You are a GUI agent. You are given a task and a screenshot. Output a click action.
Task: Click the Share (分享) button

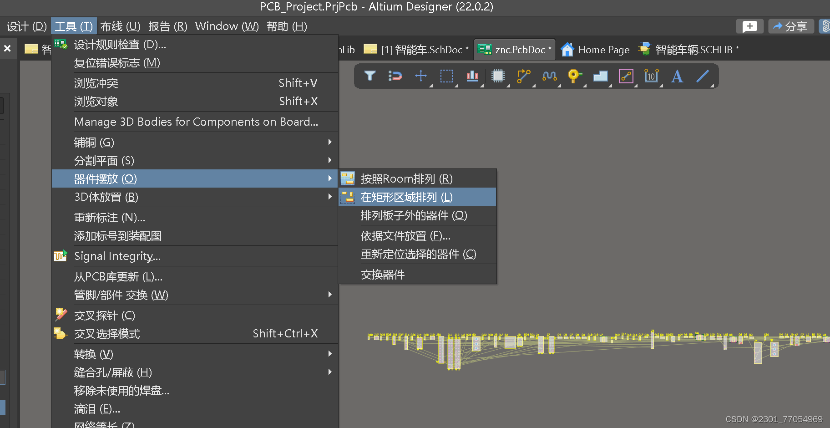click(791, 26)
